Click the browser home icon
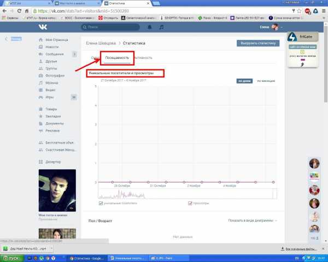Screen dimensions: 328x262 point(27,11)
